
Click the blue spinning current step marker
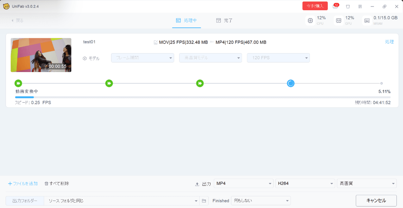coord(291,83)
